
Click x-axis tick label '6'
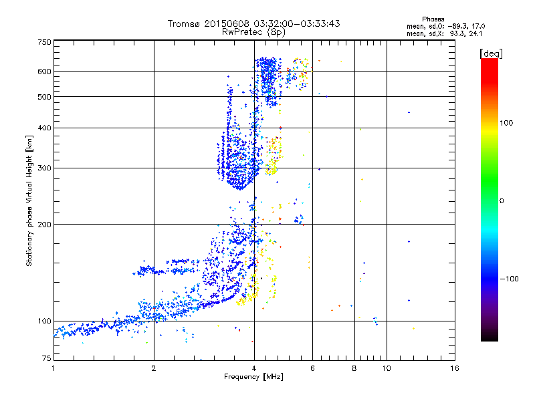(x=312, y=368)
